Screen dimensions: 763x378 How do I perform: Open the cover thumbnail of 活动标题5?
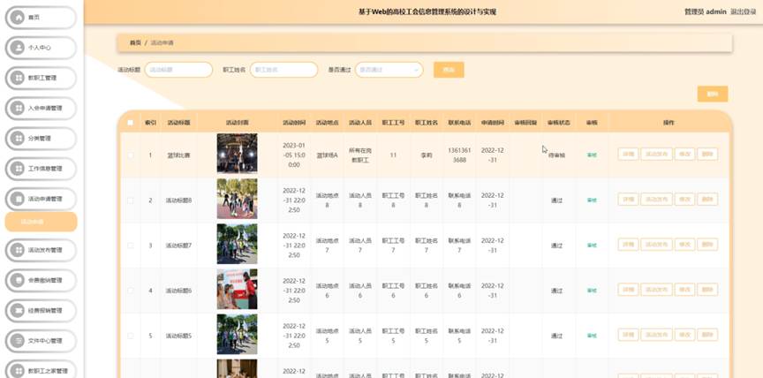237,334
